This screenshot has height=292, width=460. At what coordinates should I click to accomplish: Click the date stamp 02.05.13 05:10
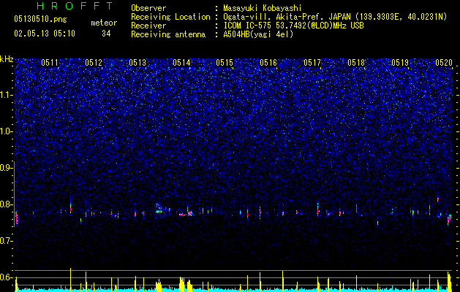[45, 34]
